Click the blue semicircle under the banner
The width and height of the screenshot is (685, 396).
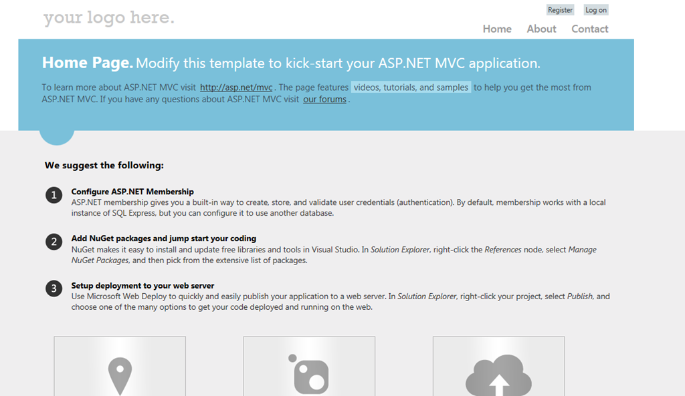(x=57, y=138)
